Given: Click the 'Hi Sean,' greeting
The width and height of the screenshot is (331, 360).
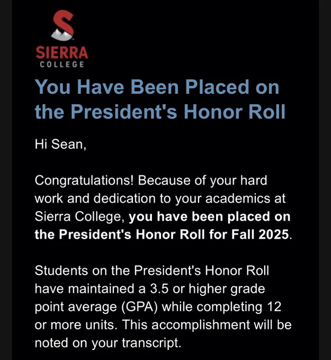Looking at the screenshot, I should click(x=61, y=145).
